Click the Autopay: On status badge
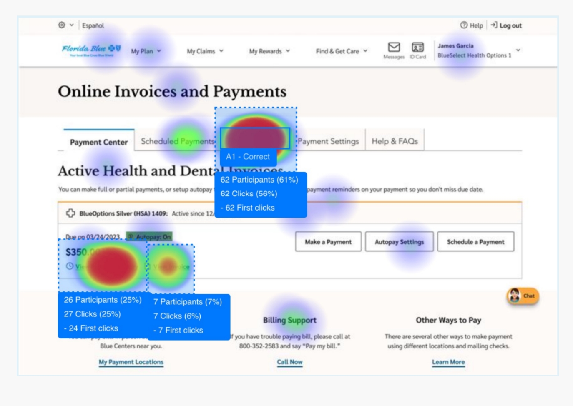This screenshot has height=406, width=573. [149, 237]
